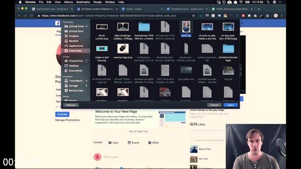The image size is (301, 169).
Task: Select pCloud Drive in the sidebar
Action: point(76,26)
